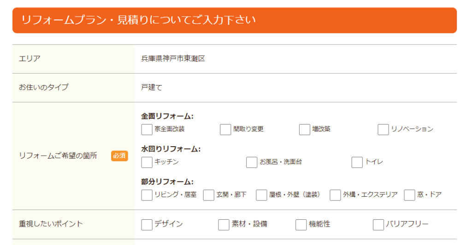Check the 窓・ドア checkbox
Viewport: 472px width, 245px height.
point(409,195)
